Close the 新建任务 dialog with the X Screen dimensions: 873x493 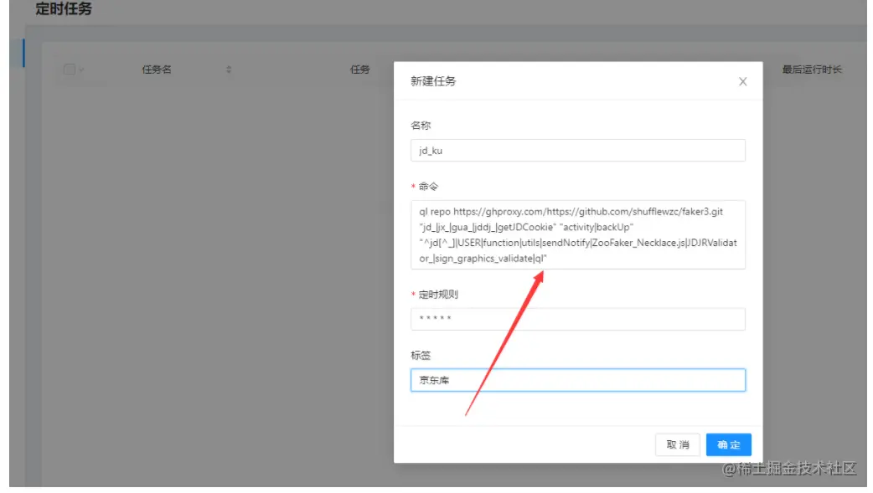click(x=742, y=82)
